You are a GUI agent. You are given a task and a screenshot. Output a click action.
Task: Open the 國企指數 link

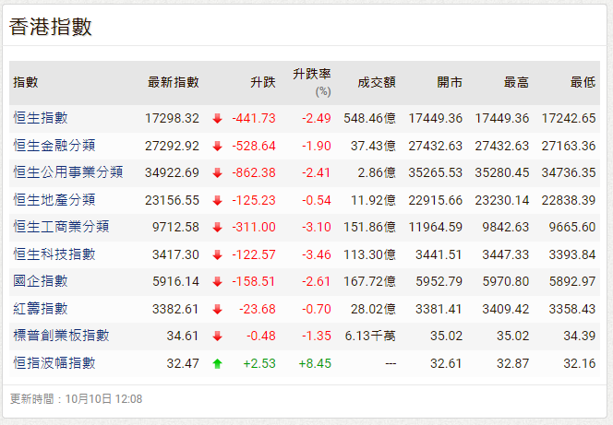[x=41, y=281]
